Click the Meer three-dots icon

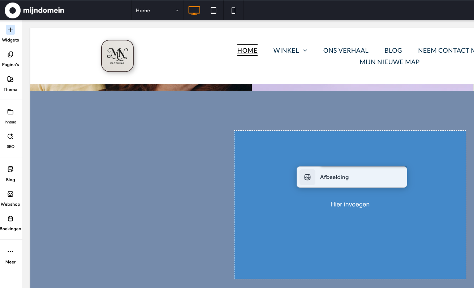(10, 252)
